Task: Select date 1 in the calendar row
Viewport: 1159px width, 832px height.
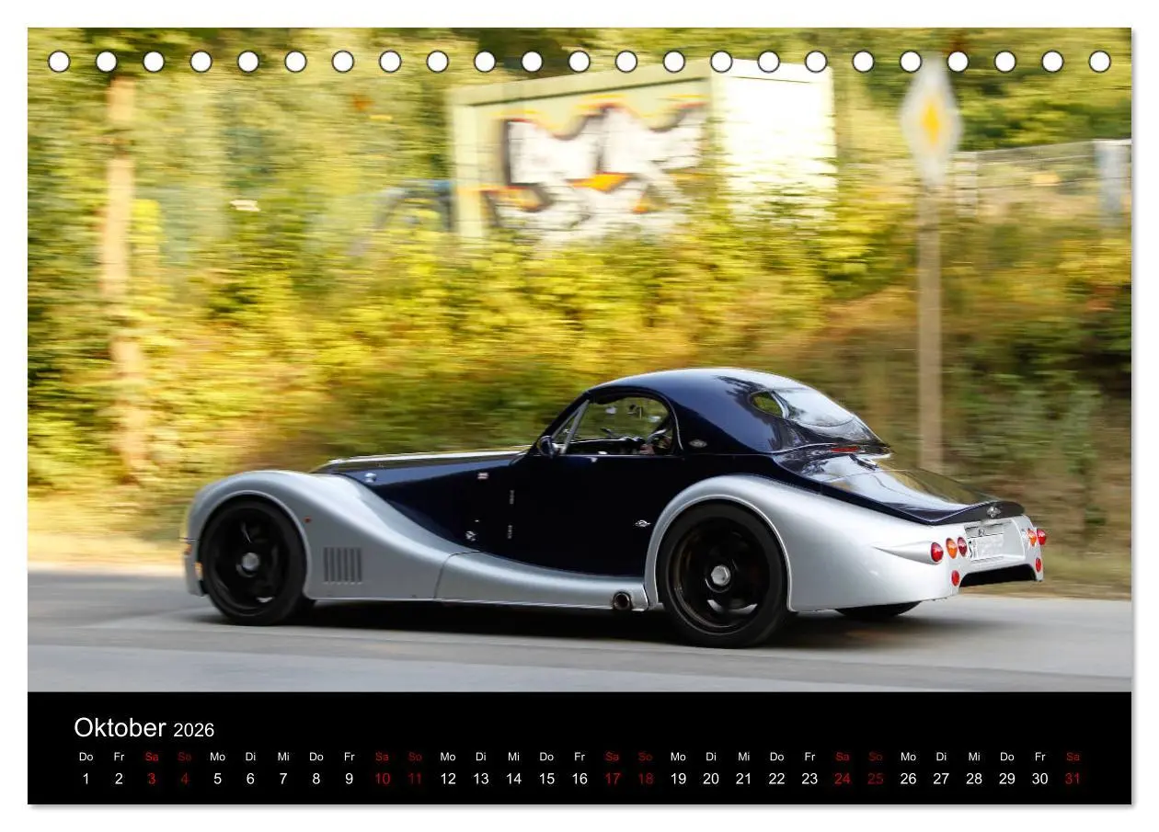Action: 86,779
